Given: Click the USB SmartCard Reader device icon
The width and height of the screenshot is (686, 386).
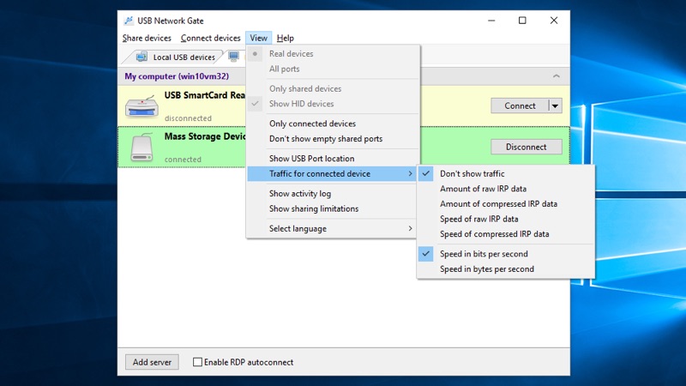Looking at the screenshot, I should (x=141, y=106).
